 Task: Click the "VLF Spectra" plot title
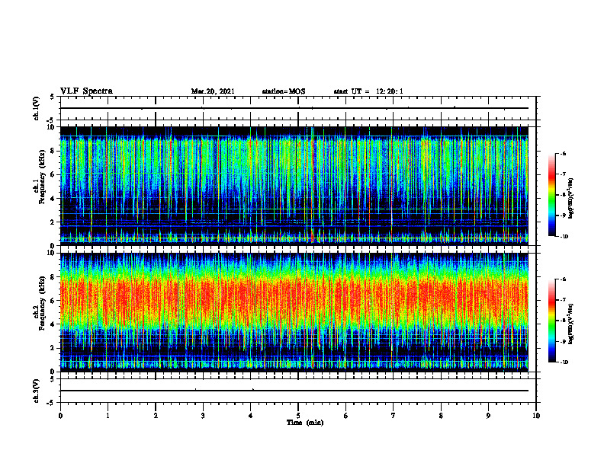(86, 91)
